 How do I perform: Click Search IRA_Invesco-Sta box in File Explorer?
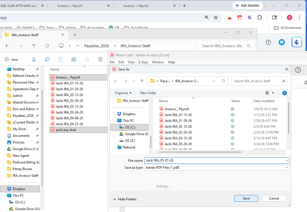[x=226, y=46]
